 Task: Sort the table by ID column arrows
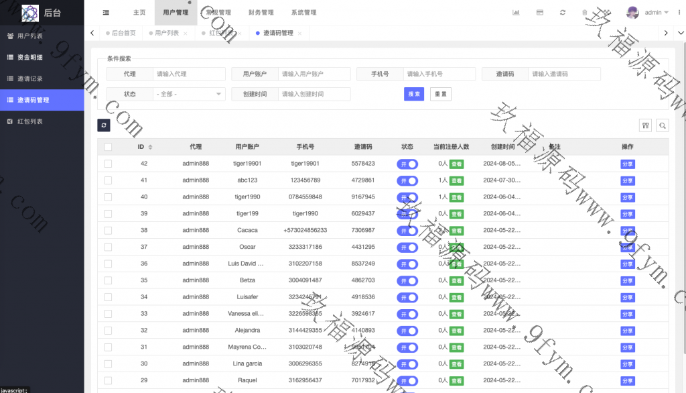tap(150, 147)
